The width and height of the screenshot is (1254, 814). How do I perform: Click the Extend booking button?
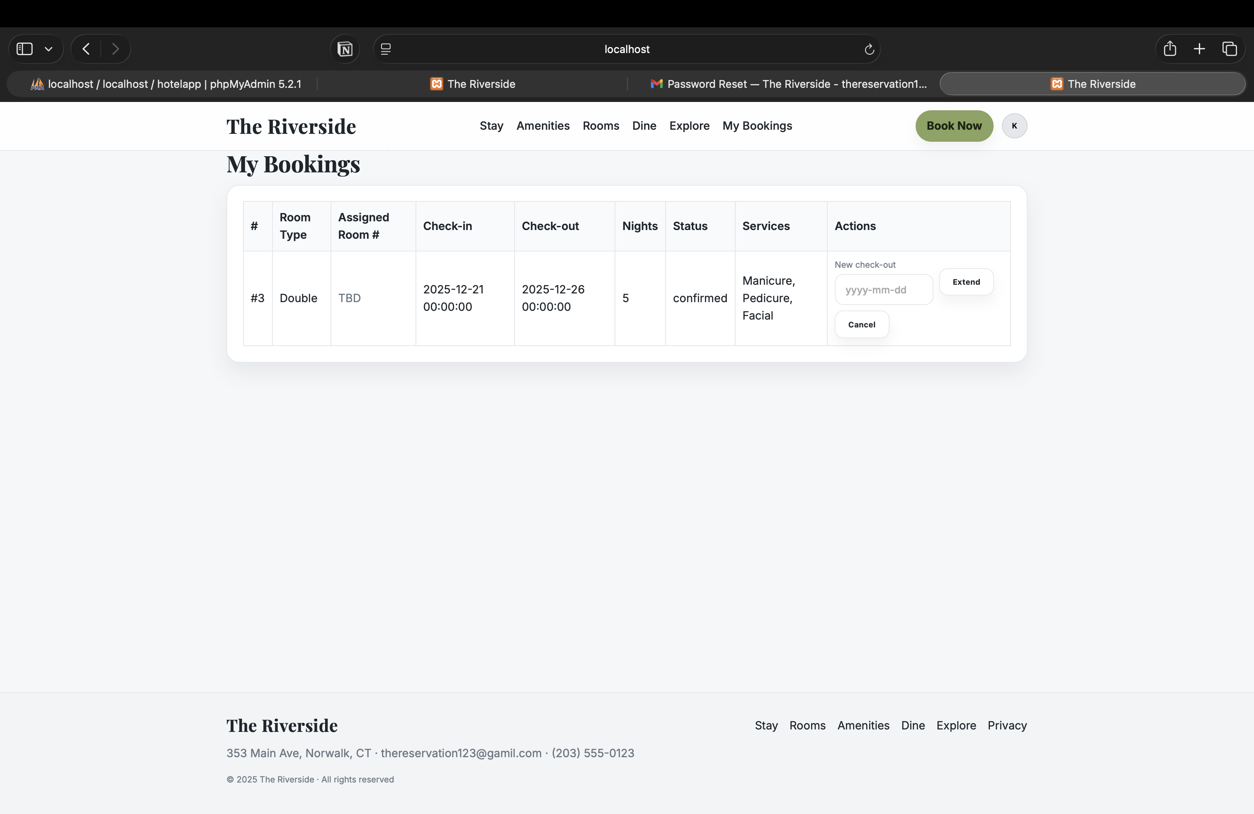(966, 282)
